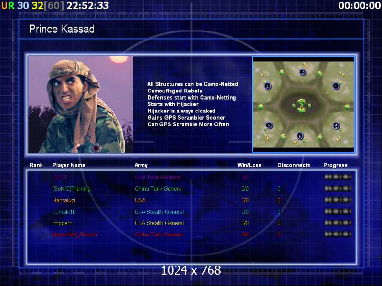382x286 pixels.
Task: Click the Progress column header
Action: pos(335,165)
